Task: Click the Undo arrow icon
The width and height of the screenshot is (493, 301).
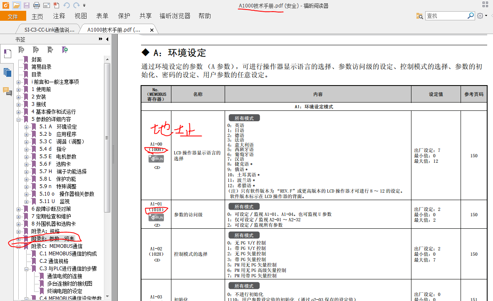Action: (67, 5)
